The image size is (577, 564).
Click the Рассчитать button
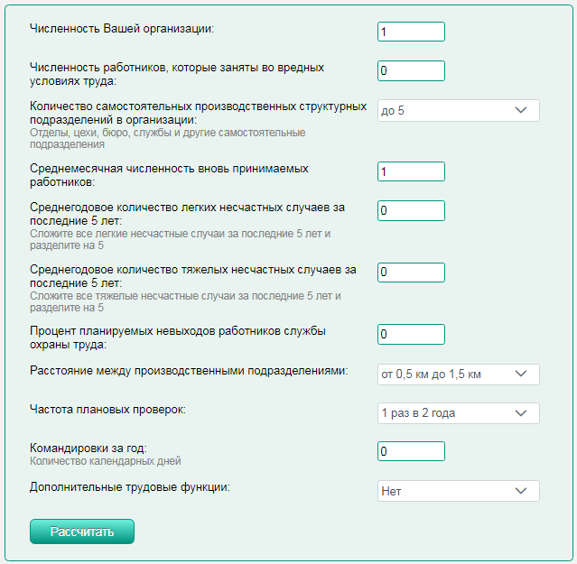pyautogui.click(x=82, y=532)
